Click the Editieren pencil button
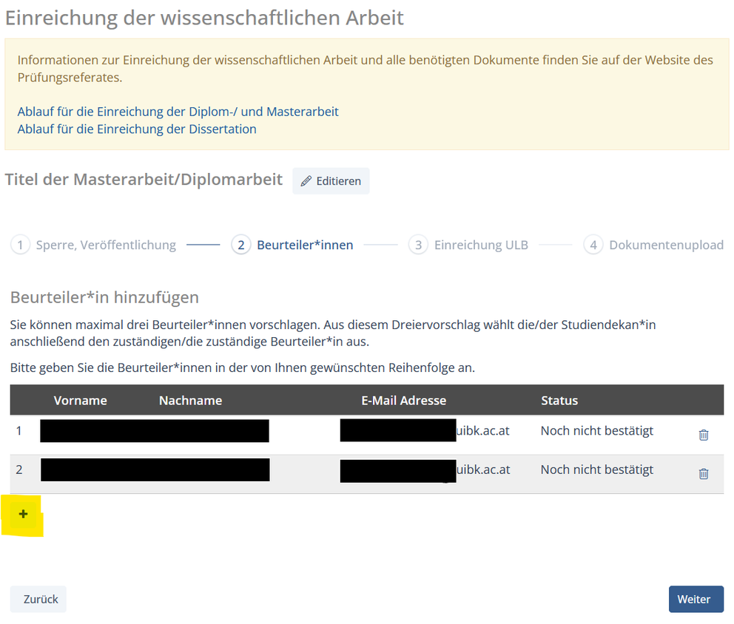 pos(331,181)
